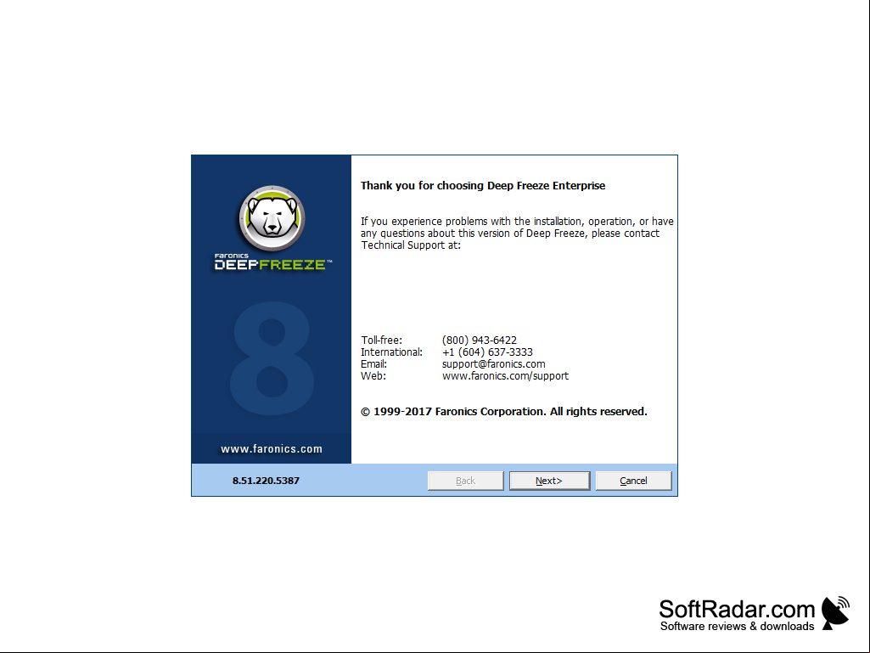Click the copyright line 1999-2017 Faronics Corporation
870x653 pixels.
click(x=504, y=412)
